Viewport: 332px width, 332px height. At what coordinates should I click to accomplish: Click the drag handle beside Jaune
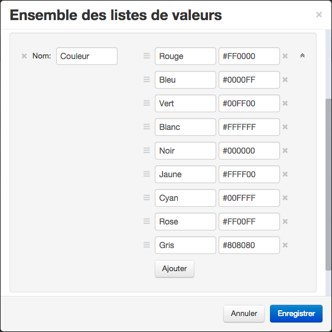[147, 174]
